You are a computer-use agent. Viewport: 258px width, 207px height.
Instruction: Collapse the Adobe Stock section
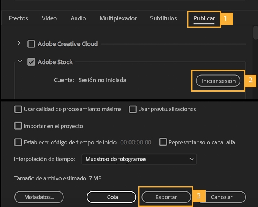pyautogui.click(x=19, y=62)
